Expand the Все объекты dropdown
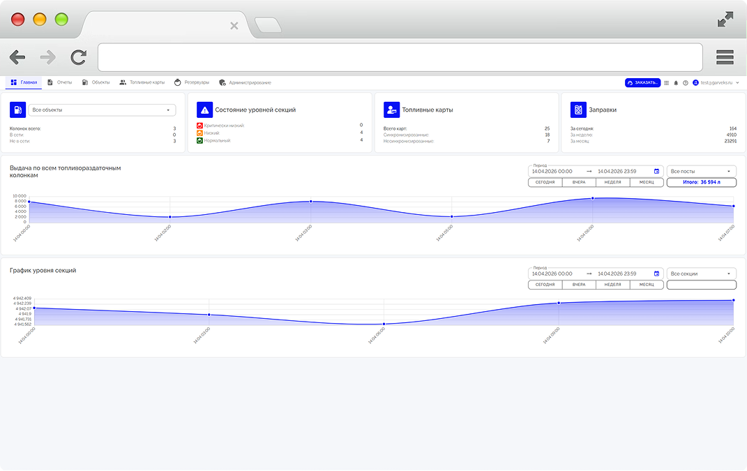The width and height of the screenshot is (747, 471). pyautogui.click(x=103, y=110)
